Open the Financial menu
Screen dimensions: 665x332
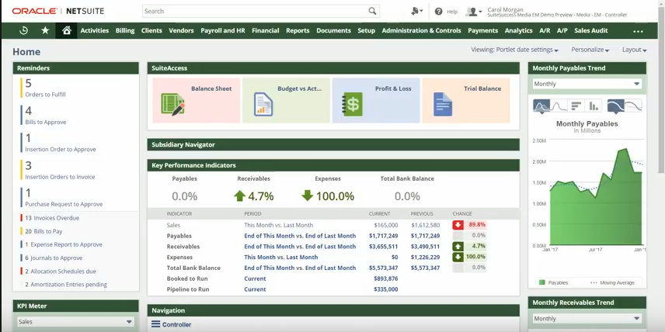coord(265,31)
